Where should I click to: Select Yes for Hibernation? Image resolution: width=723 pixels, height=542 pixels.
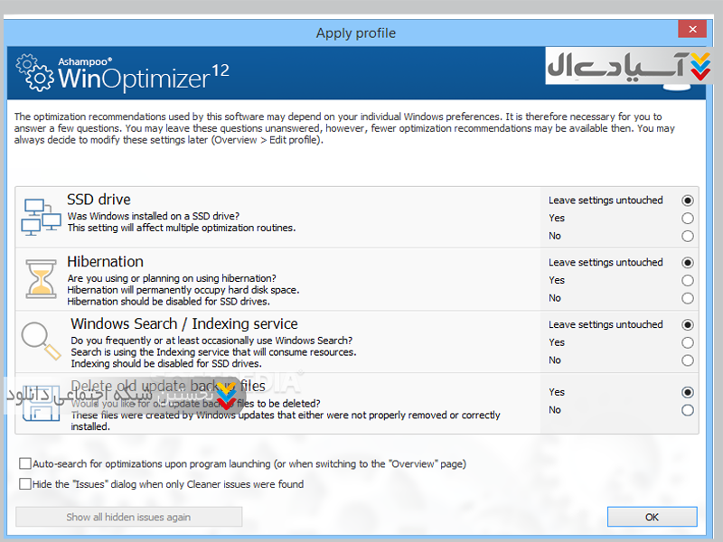688,280
